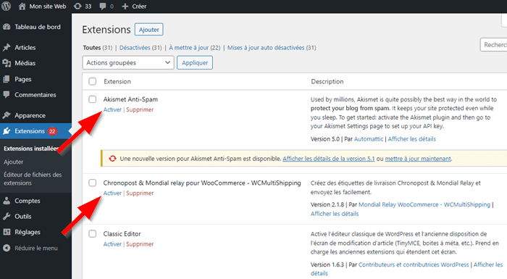Click the Tableau de bord dashboard icon
The image size is (507, 279).
point(7,27)
